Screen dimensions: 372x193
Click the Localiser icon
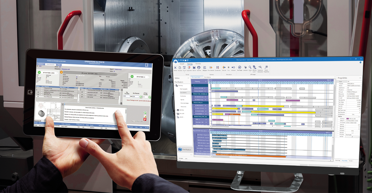click(245, 68)
